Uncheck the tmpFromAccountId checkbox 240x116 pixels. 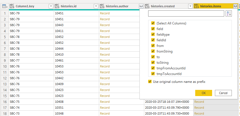(x=153, y=68)
